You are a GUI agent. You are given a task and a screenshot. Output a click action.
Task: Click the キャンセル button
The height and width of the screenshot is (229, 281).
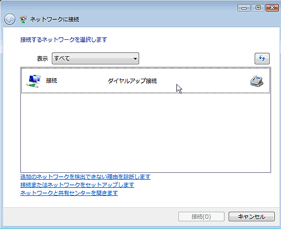pyautogui.click(x=251, y=217)
